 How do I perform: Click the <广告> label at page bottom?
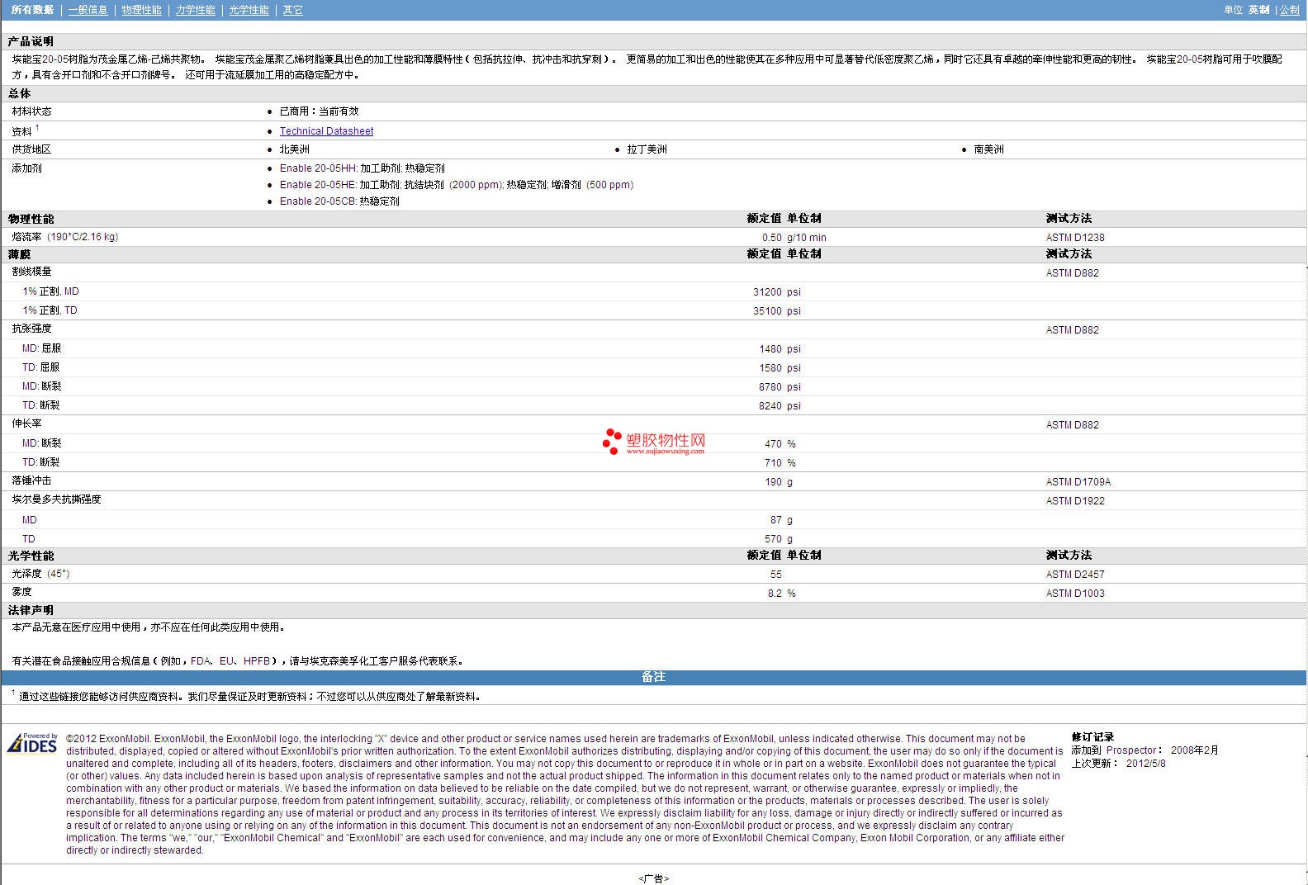point(653,878)
